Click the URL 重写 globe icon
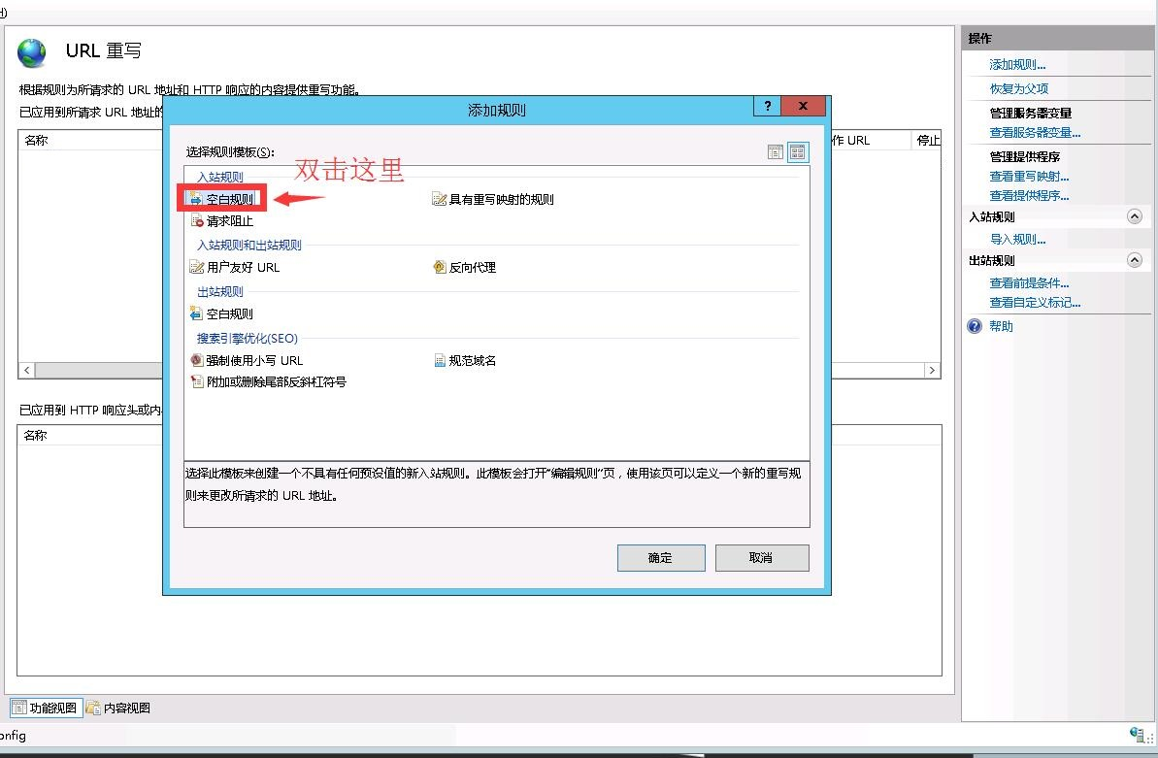Image resolution: width=1158 pixels, height=758 pixels. pos(32,52)
